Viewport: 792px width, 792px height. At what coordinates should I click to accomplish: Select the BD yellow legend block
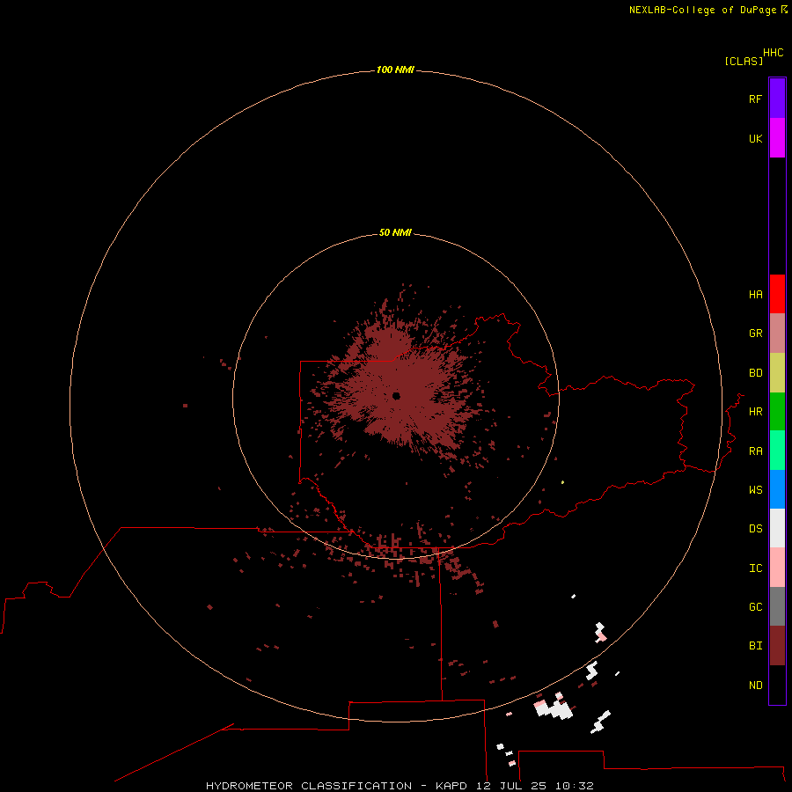(x=777, y=373)
